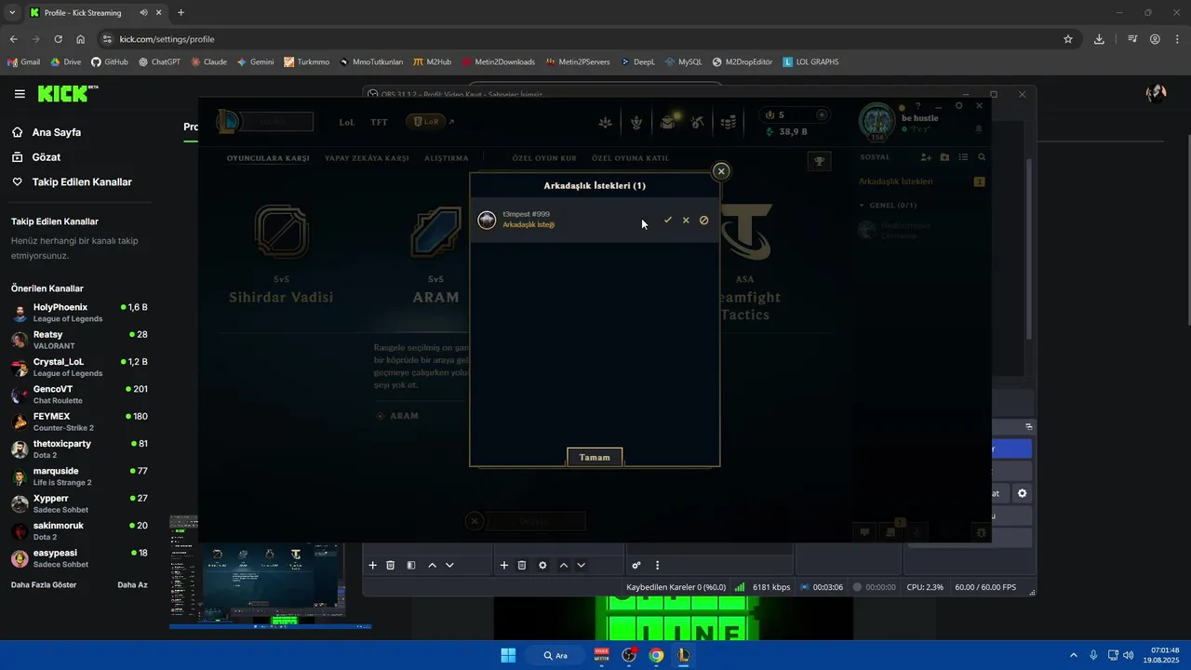Image resolution: width=1191 pixels, height=670 pixels.
Task: Switch to the YAPAY ZEKAYA KARŞI tab
Action: (367, 158)
